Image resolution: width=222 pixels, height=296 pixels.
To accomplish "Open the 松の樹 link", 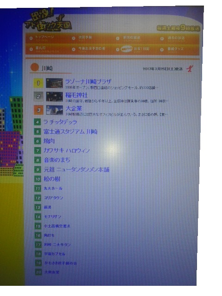I will click(52, 179).
